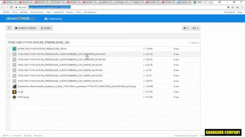The width and height of the screenshot is (245, 138).
Task: Open Новости in the top navigation
Action: 70,12
